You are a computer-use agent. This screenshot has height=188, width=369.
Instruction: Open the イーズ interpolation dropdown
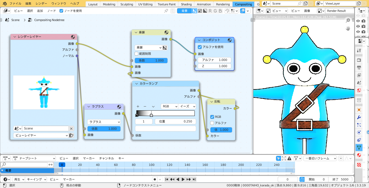point(187,106)
